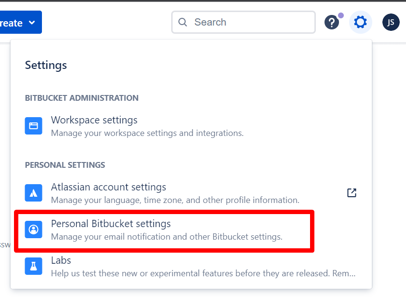Click the purple notification dot on the help icon

point(340,16)
